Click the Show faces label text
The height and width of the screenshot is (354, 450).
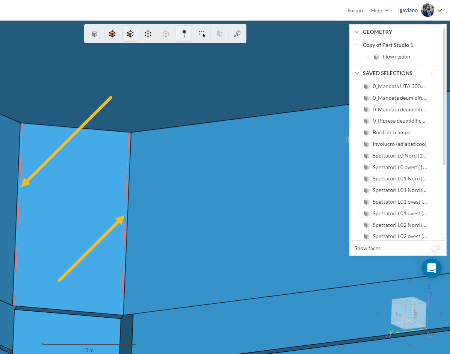pos(367,248)
